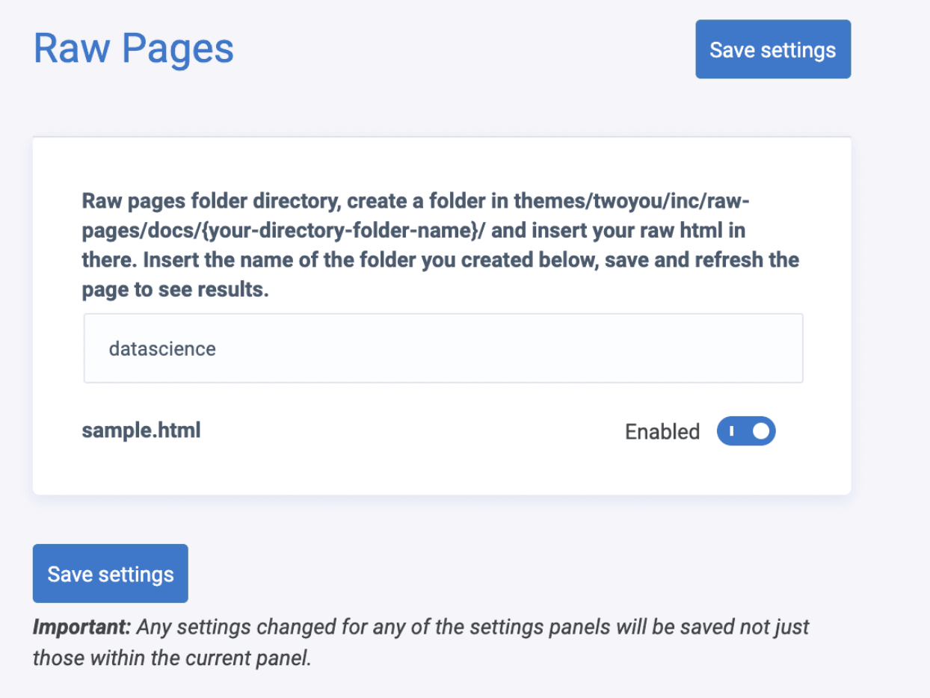930x698 pixels.
Task: Click the white knob of the Enabled toggle
Action: click(760, 431)
